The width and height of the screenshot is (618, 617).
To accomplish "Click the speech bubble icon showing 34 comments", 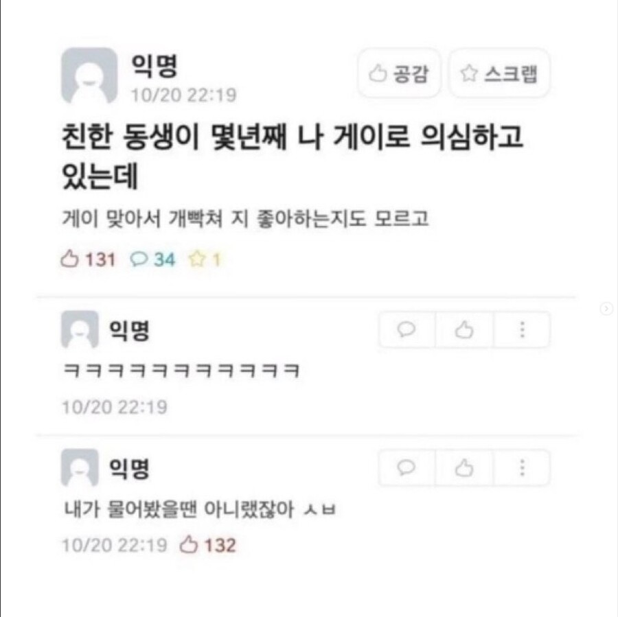I will [139, 259].
